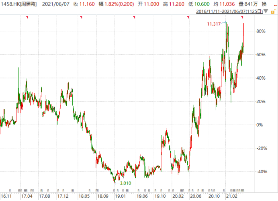The width and height of the screenshot is (278, 201).
Task: Click the 0% y-axis label
Action: pos(260,125)
